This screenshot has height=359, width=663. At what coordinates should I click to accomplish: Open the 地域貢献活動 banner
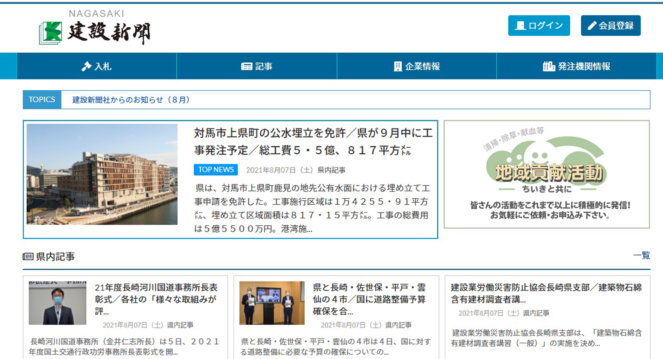[547, 174]
